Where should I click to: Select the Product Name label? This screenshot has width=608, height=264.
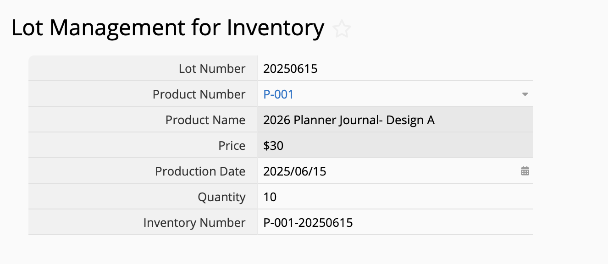click(x=205, y=120)
